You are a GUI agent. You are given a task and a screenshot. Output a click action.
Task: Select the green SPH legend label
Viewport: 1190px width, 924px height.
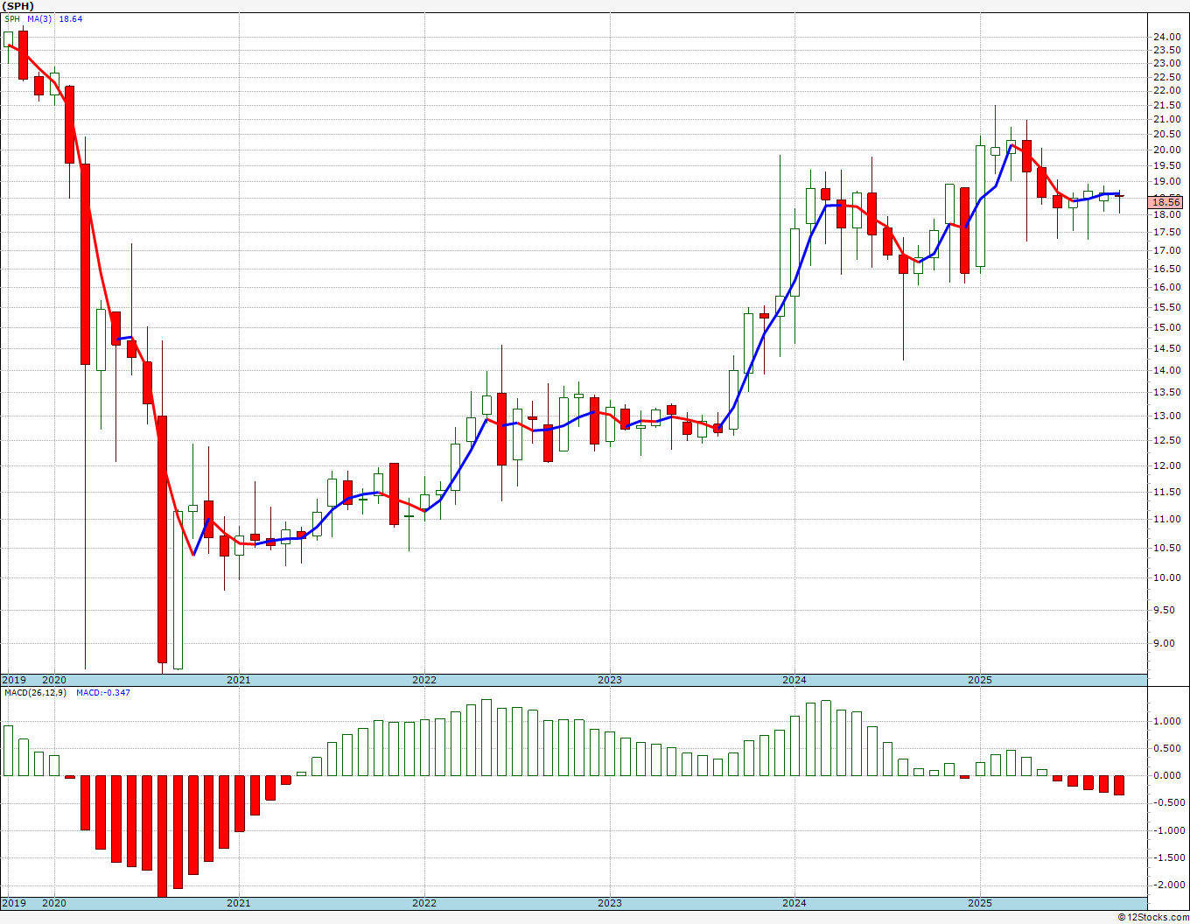11,18
